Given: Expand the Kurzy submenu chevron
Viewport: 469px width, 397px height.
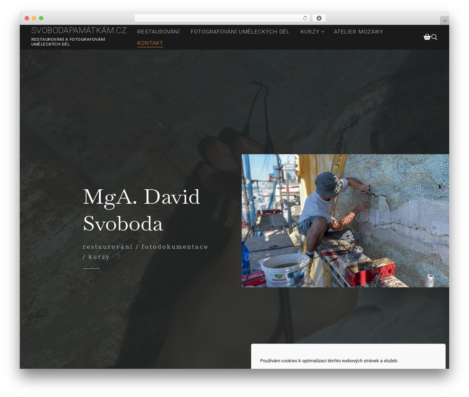Looking at the screenshot, I should [x=323, y=32].
